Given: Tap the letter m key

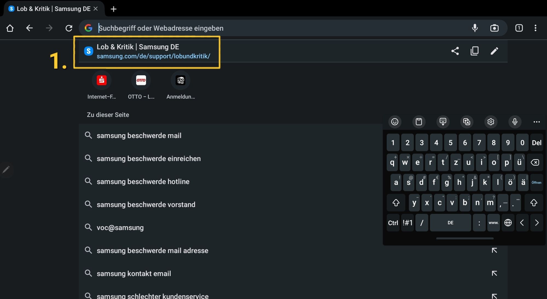Looking at the screenshot, I should point(490,203).
